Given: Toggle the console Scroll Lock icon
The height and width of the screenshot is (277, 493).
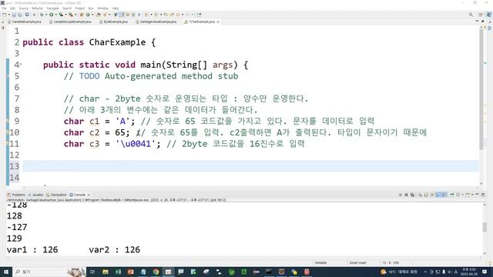Looking at the screenshot, I should tap(426, 195).
